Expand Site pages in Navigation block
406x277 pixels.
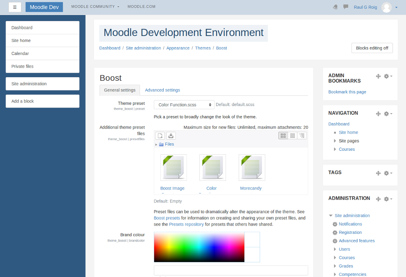pos(335,141)
